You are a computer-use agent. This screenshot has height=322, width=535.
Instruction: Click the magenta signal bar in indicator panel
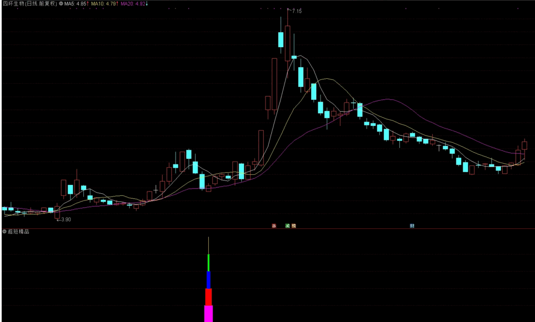pos(208,314)
